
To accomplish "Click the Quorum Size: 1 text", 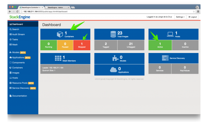I will click(x=49, y=71).
